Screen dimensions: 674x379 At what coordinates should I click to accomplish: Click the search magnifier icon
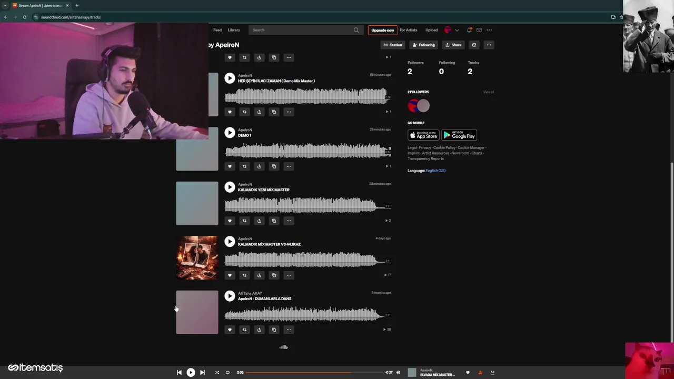pos(356,30)
